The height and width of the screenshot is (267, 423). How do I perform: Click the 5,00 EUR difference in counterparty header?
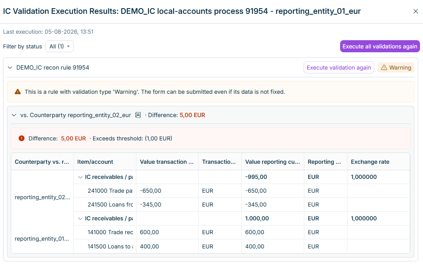193,115
